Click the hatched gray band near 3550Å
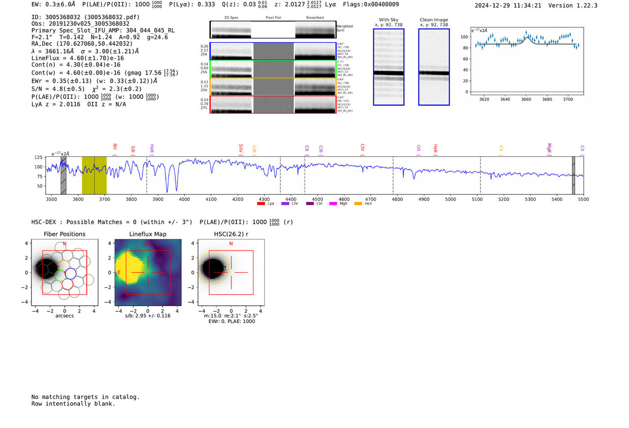Image resolution: width=629 pixels, height=428 pixels. pyautogui.click(x=63, y=175)
